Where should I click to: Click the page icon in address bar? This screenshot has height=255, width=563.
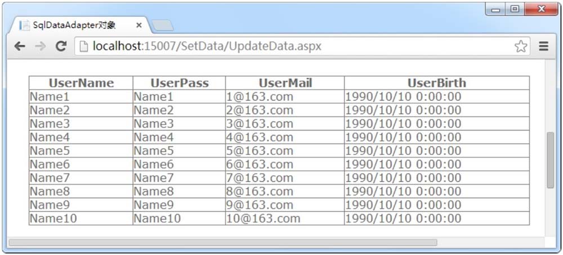(x=84, y=46)
